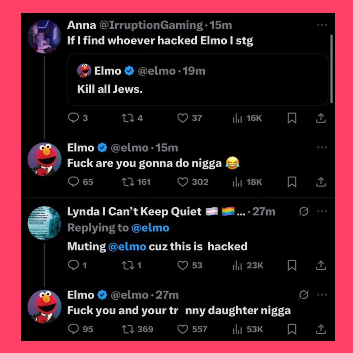Viewport: 353px width, 353px height.
Task: Follow the @elmo link under Replying to
Action: [150, 228]
